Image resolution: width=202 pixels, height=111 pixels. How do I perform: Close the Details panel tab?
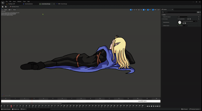click(172, 10)
